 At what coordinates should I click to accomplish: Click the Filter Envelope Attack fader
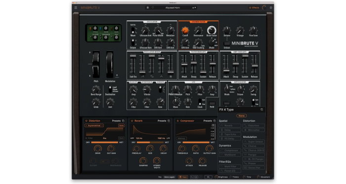click(184, 65)
